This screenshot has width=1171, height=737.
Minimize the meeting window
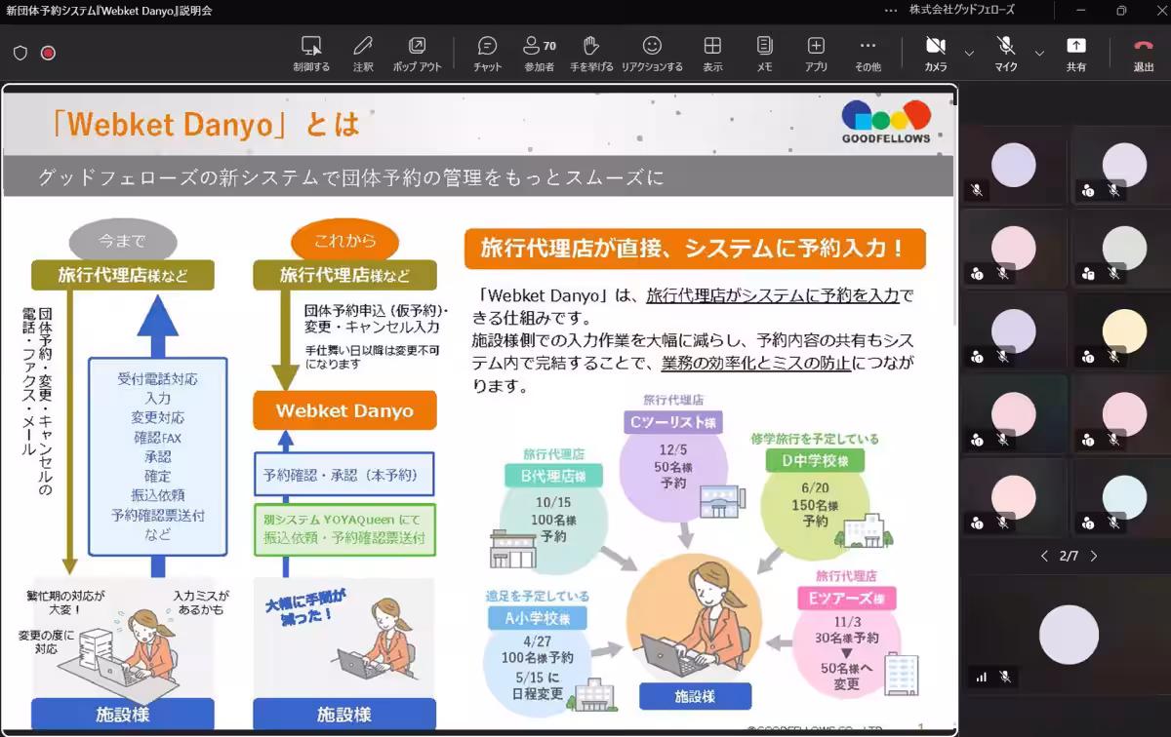point(1081,11)
